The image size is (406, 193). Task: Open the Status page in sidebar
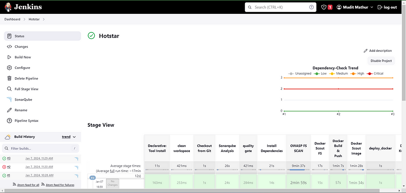click(43, 36)
